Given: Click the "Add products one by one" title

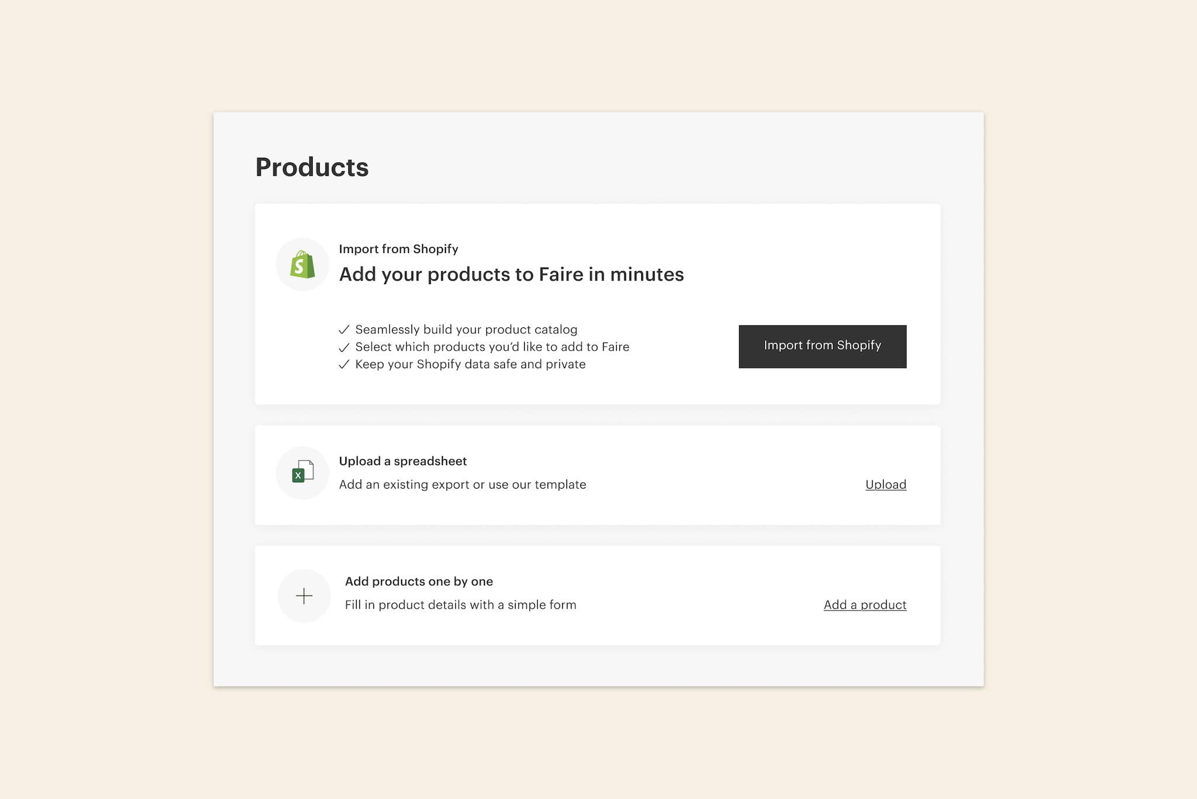Looking at the screenshot, I should coord(418,582).
